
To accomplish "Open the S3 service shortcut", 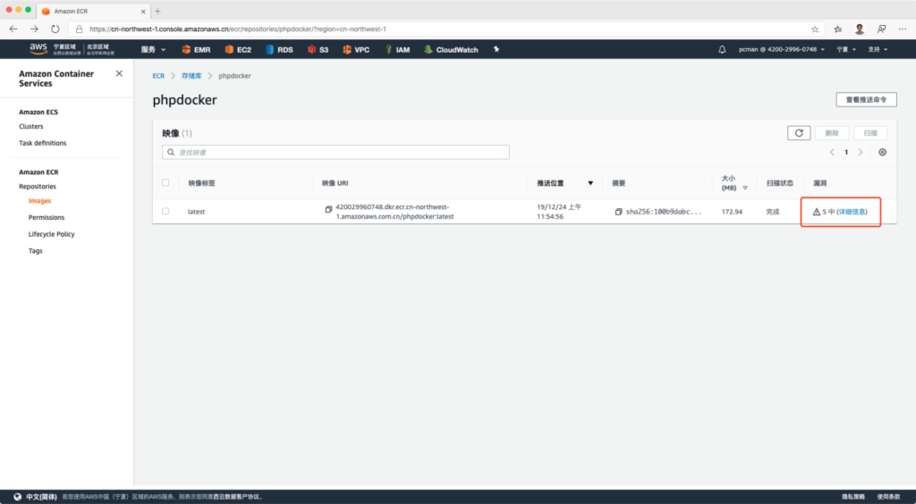I will coord(318,50).
